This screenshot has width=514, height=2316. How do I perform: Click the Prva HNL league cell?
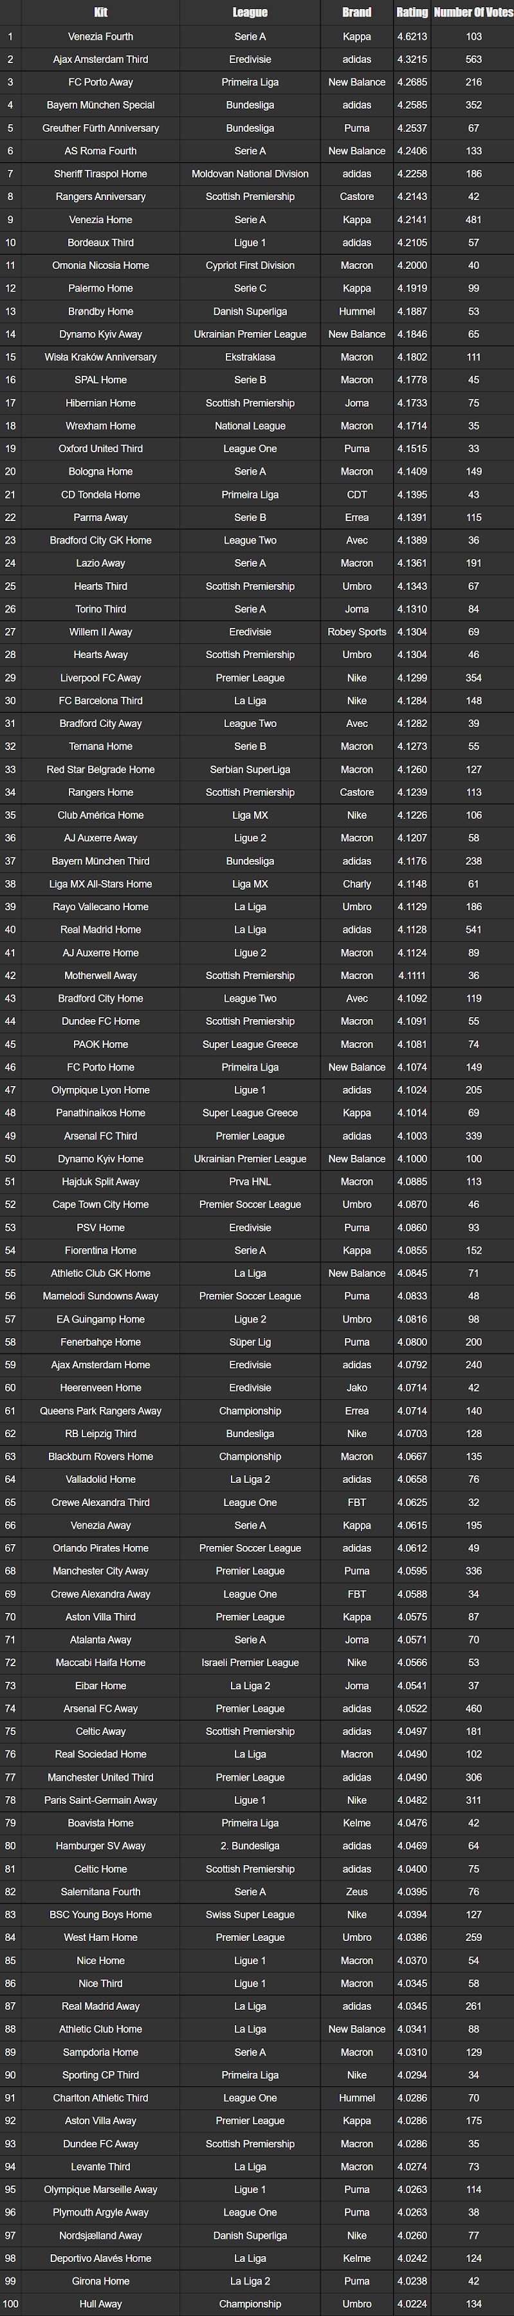point(250,1181)
